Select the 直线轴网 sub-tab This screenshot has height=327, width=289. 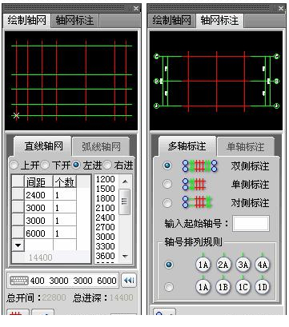[43, 146]
